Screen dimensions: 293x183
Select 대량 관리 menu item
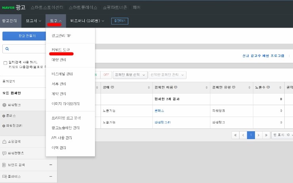59,60
